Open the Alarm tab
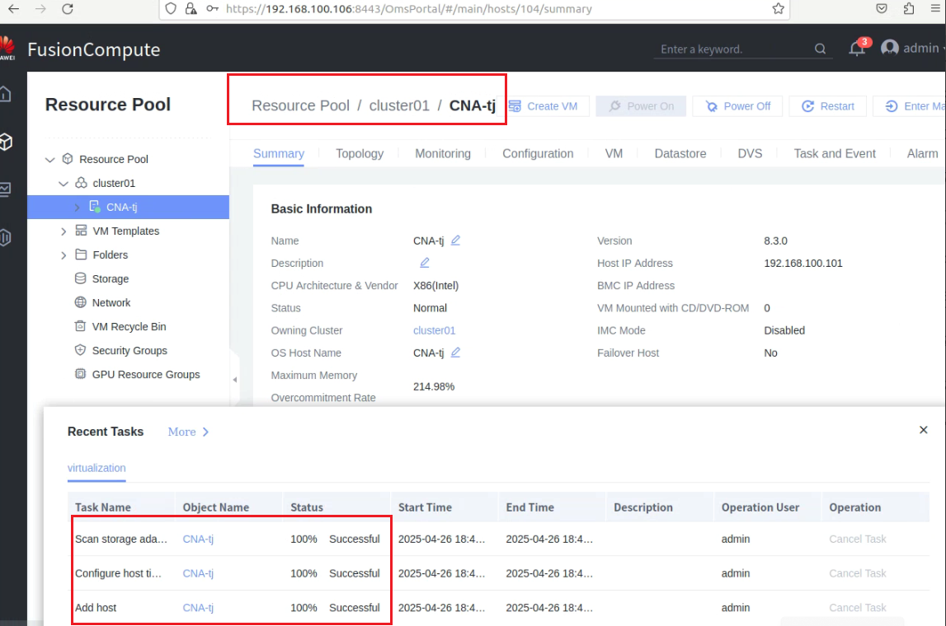946x626 pixels. pos(922,154)
